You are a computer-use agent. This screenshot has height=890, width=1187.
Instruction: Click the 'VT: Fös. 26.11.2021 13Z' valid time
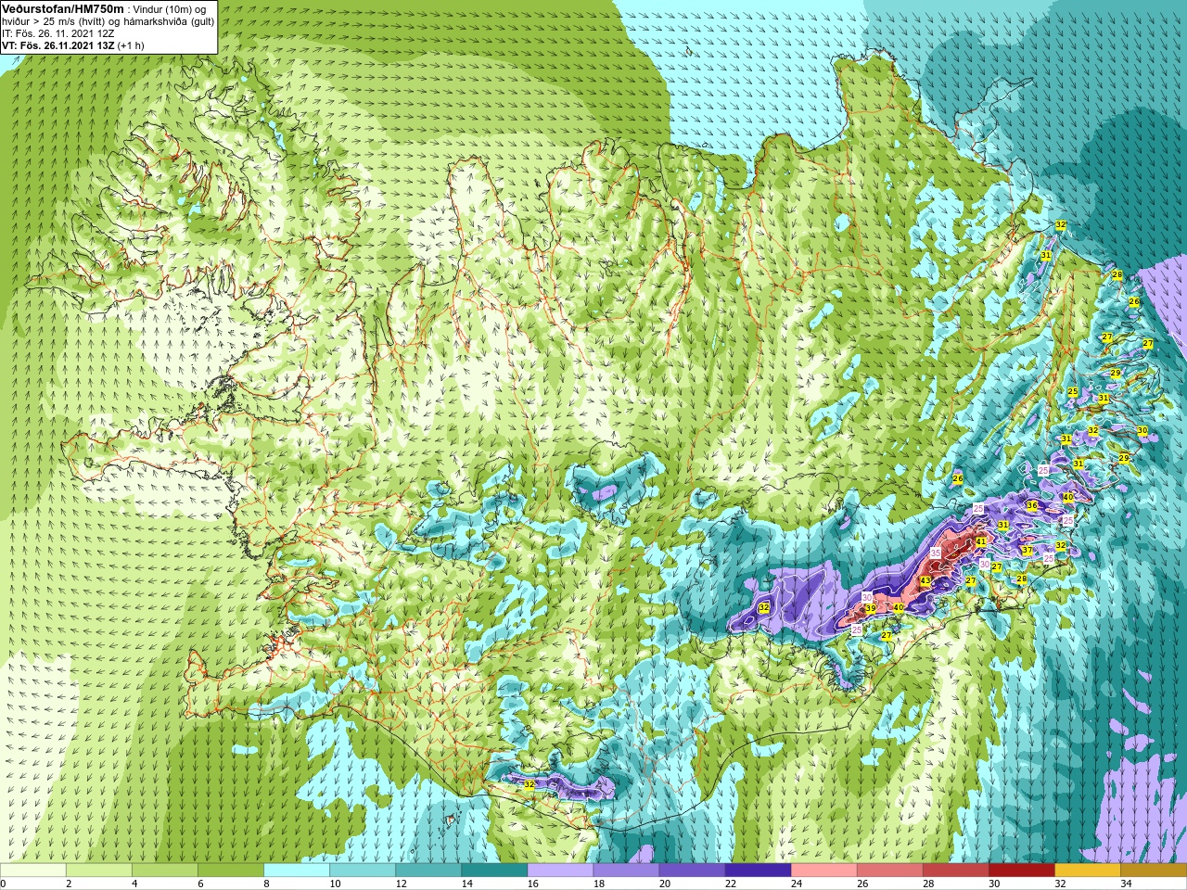(57, 44)
